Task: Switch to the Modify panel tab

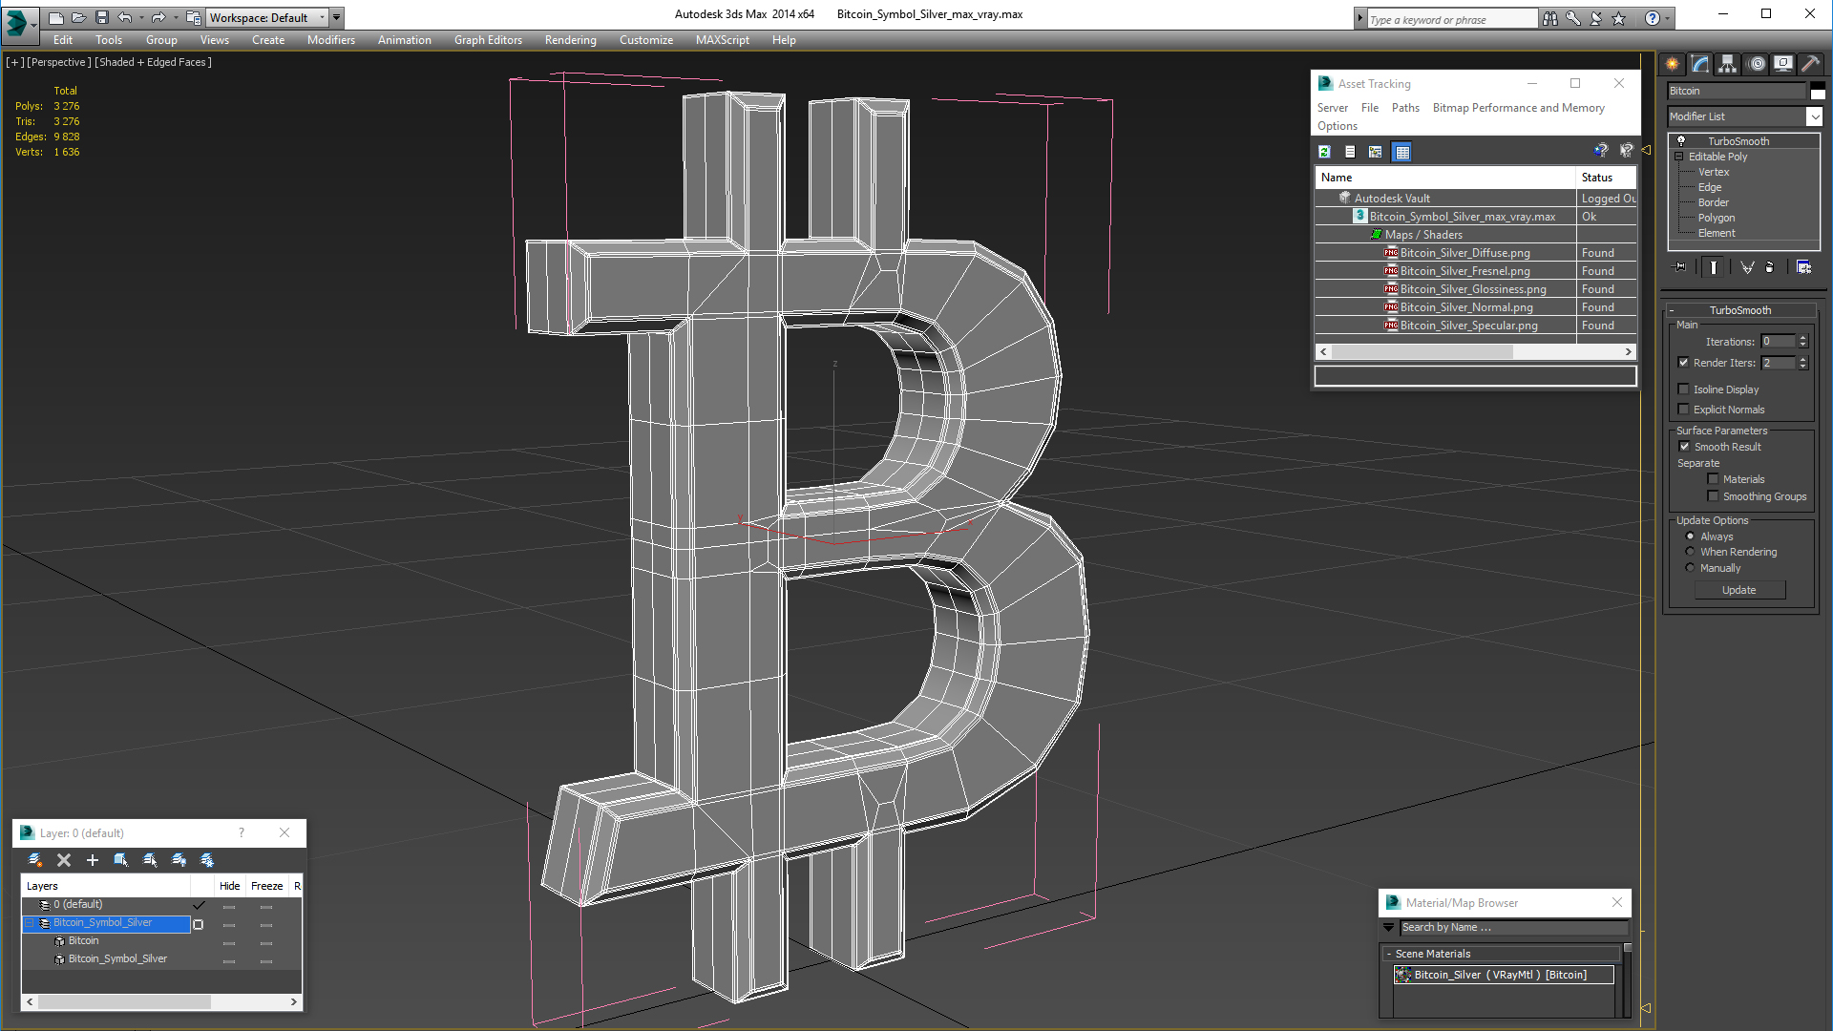Action: click(x=1700, y=64)
